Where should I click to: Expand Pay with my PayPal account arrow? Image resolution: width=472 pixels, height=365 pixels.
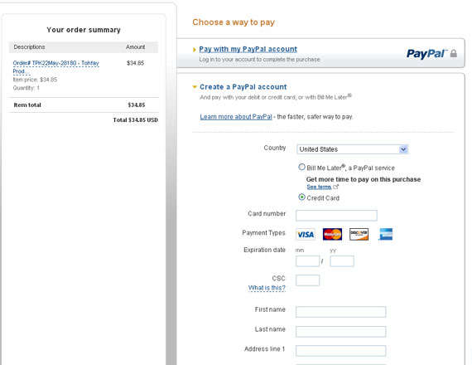point(194,50)
